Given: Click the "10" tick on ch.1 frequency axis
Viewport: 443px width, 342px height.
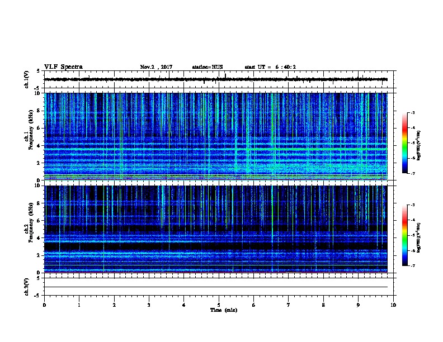Looking at the screenshot, I should coord(39,93).
